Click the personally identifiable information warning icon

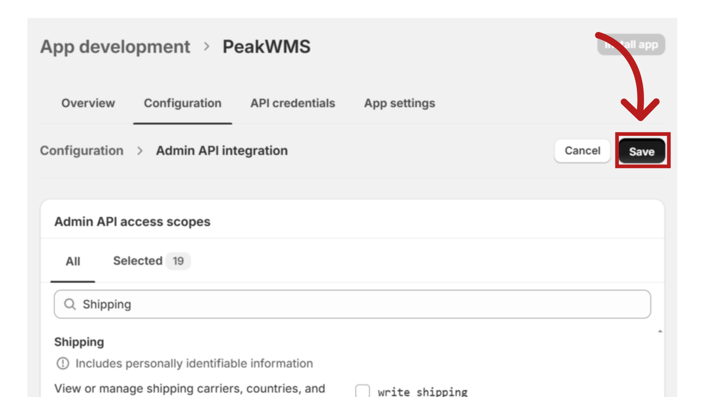coord(63,364)
